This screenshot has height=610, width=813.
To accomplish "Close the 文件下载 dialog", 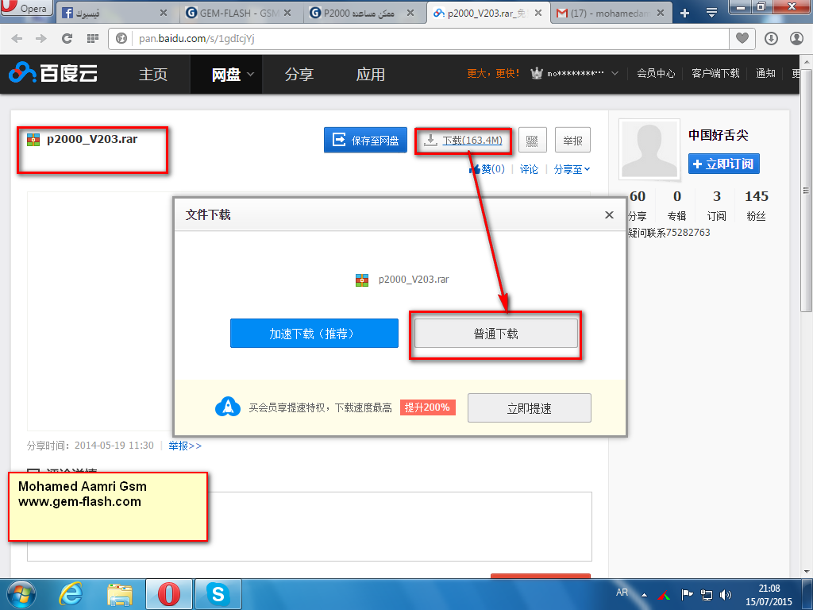I will (609, 214).
